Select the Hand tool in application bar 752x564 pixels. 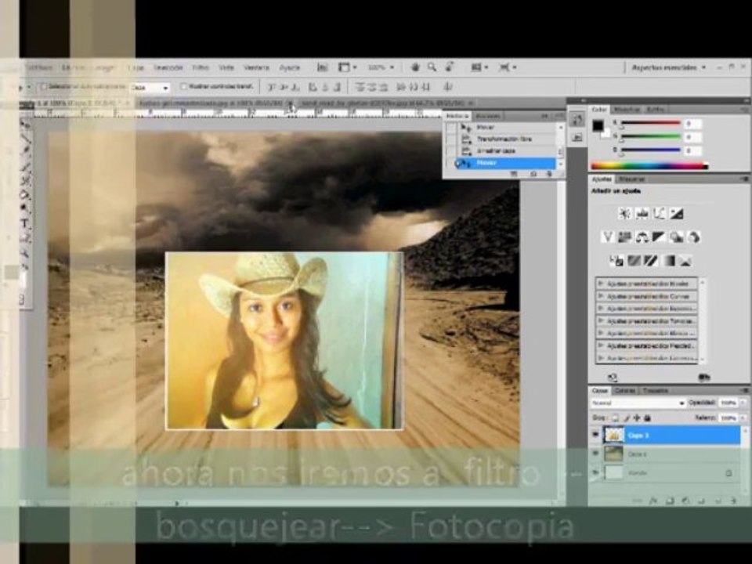click(x=415, y=67)
